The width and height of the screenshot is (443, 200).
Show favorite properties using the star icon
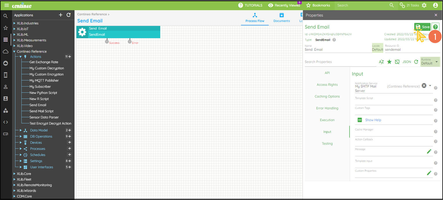point(389,62)
